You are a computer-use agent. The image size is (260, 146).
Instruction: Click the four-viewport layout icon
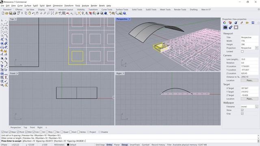pyautogui.click(x=64, y=13)
